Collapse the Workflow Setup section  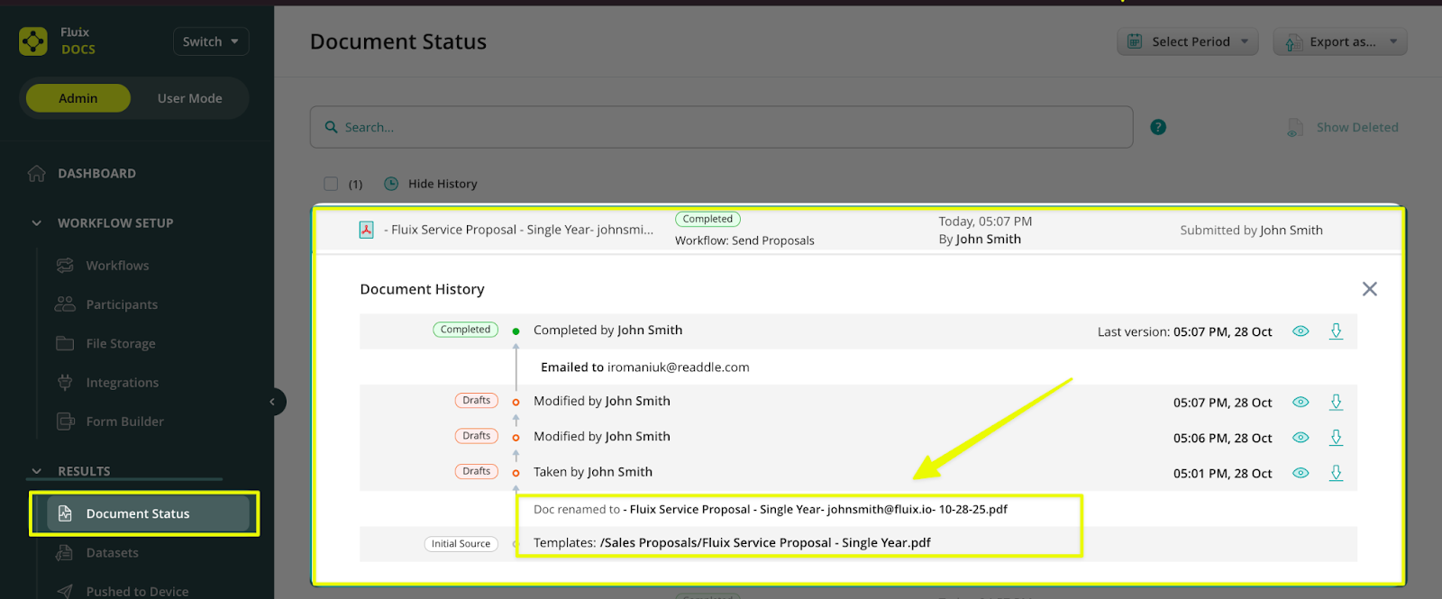[x=37, y=223]
